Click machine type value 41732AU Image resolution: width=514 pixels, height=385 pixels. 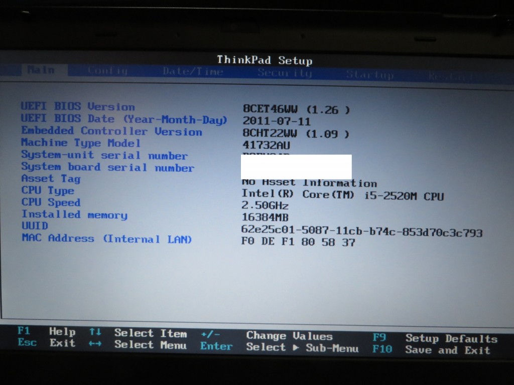tap(266, 145)
